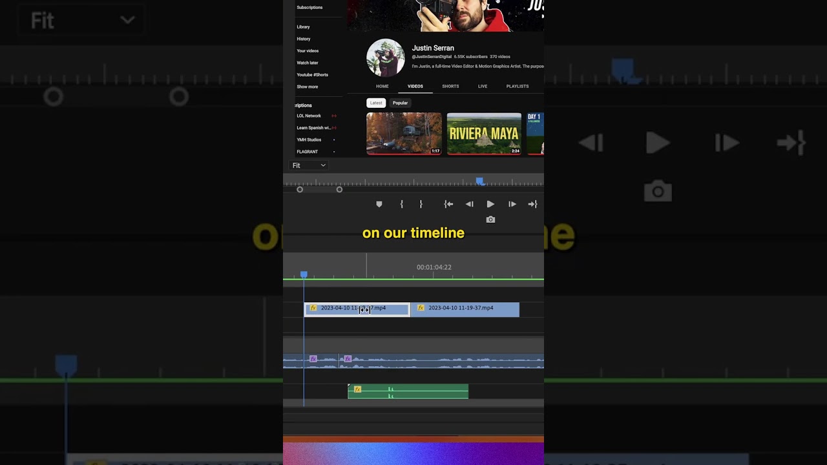Open History in the YouTube sidebar
This screenshot has width=827, height=465.
304,39
